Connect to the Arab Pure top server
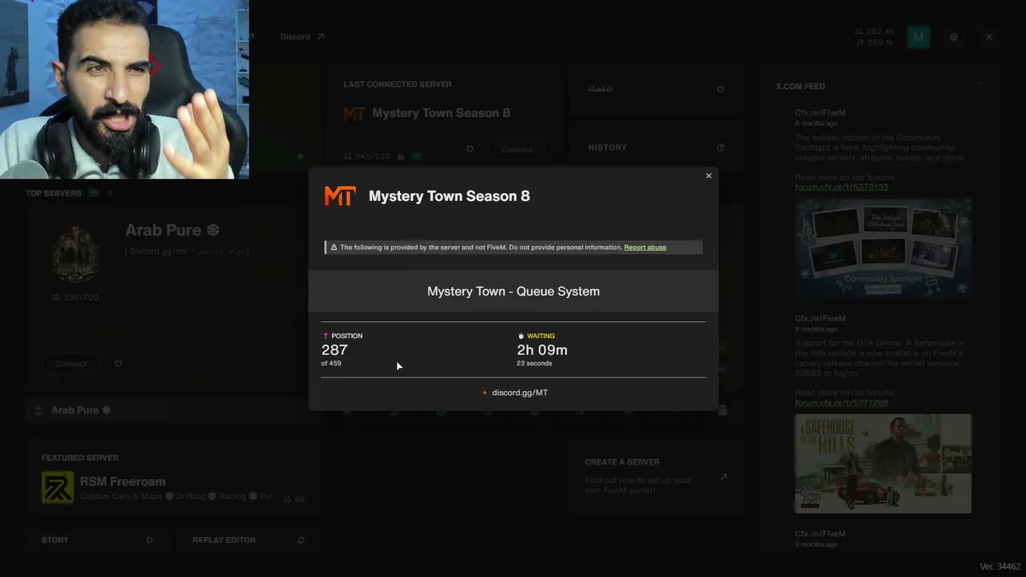1026x577 pixels. coord(71,364)
